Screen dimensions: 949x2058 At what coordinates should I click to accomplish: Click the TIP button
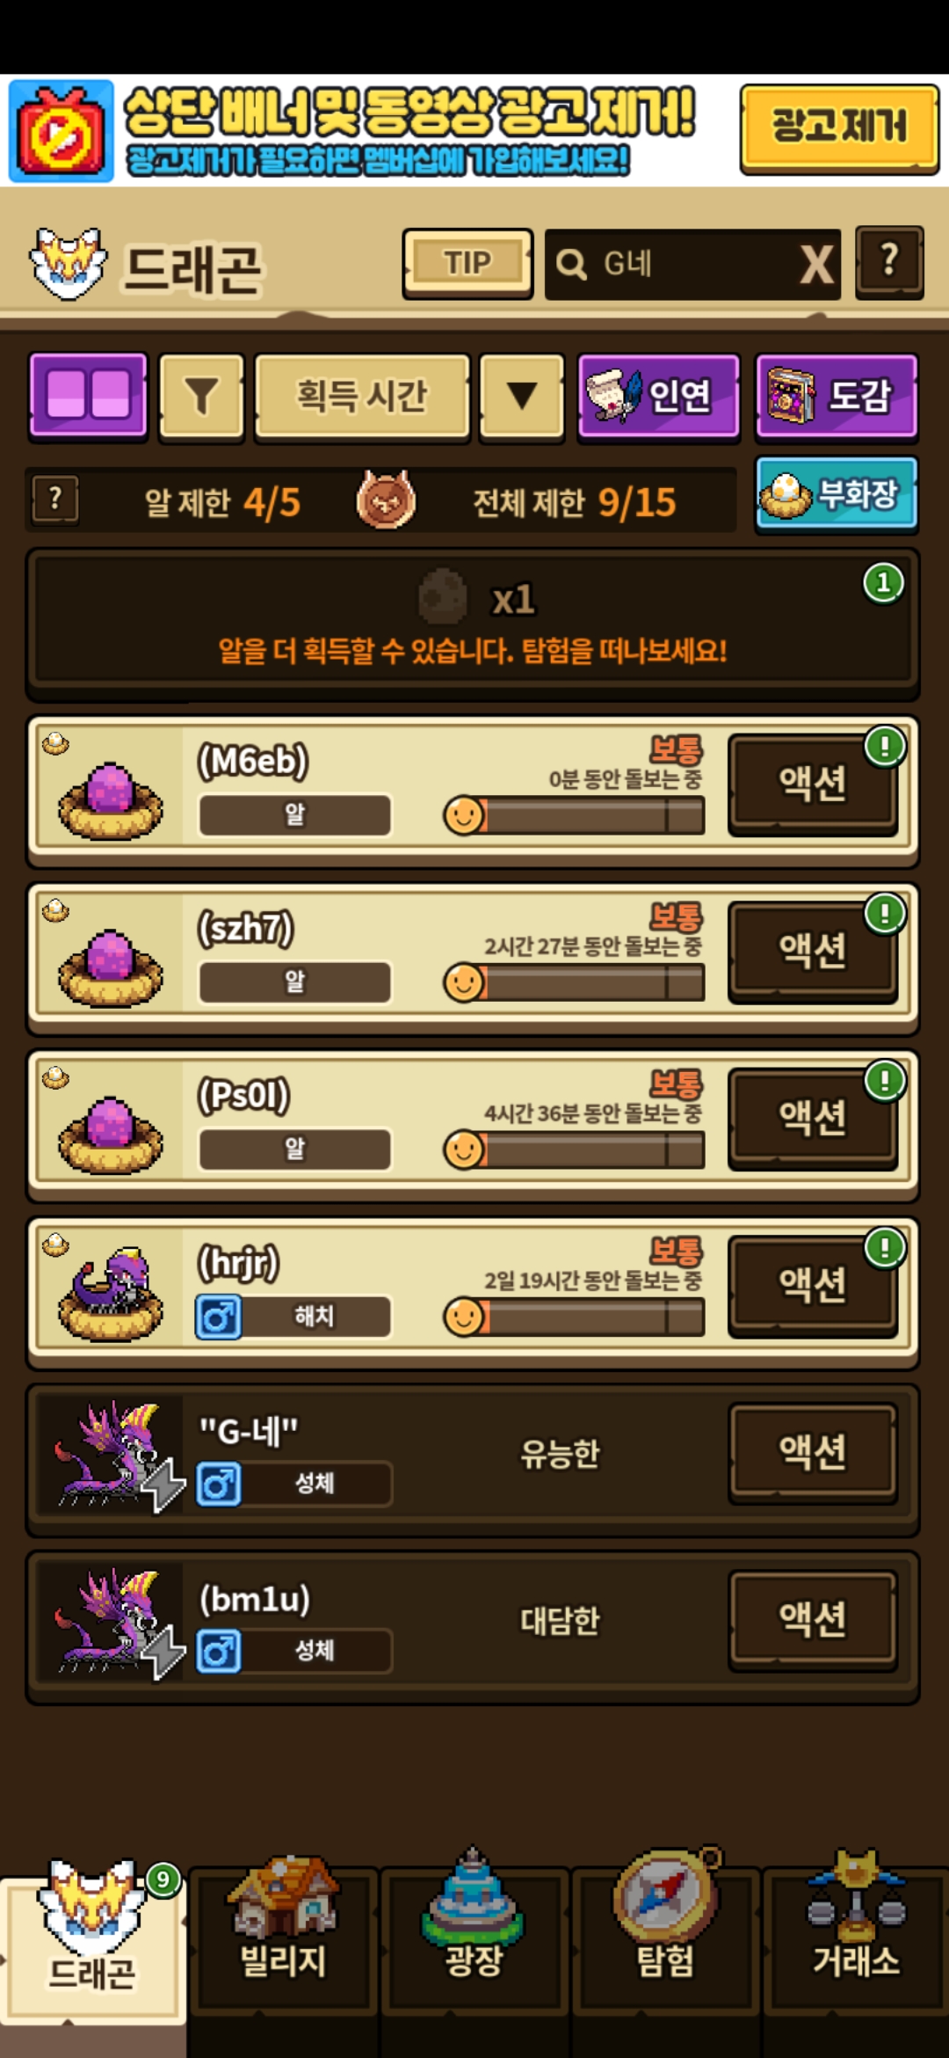[x=467, y=263]
